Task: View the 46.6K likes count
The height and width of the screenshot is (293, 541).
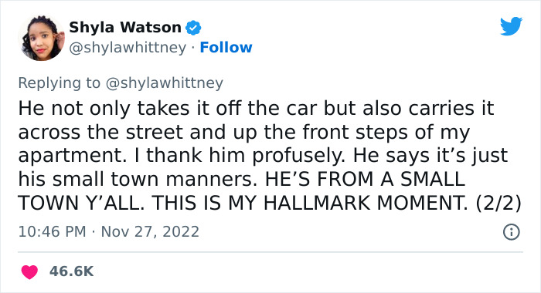Action: 71,271
